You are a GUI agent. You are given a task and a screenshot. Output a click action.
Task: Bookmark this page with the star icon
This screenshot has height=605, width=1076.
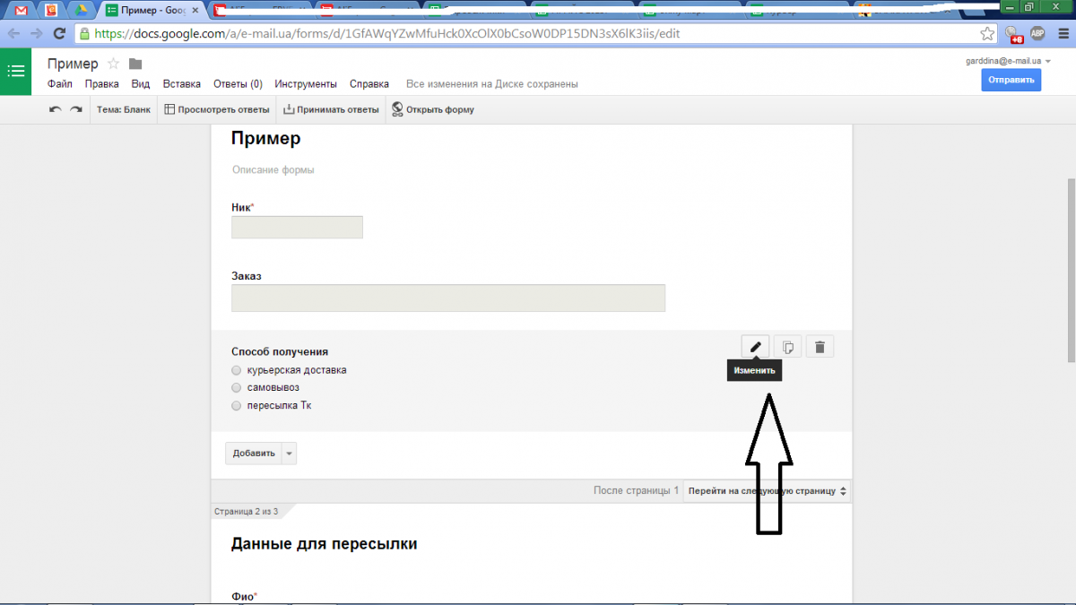(987, 33)
